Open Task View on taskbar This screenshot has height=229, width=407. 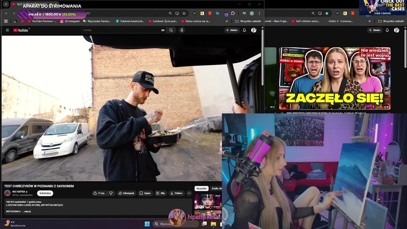pos(204,224)
